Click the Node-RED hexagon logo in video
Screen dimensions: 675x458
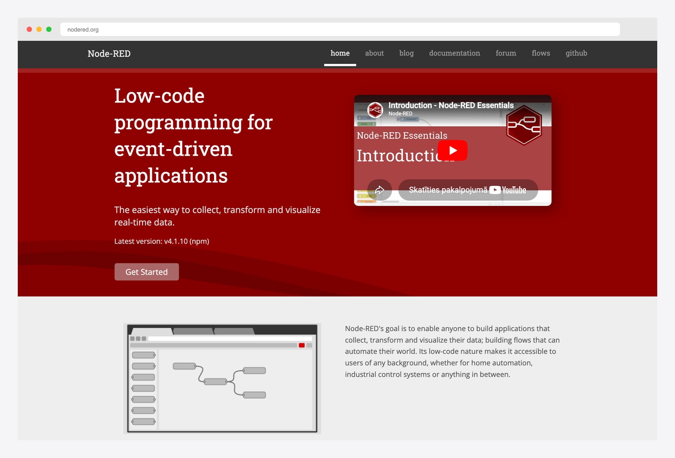(524, 125)
